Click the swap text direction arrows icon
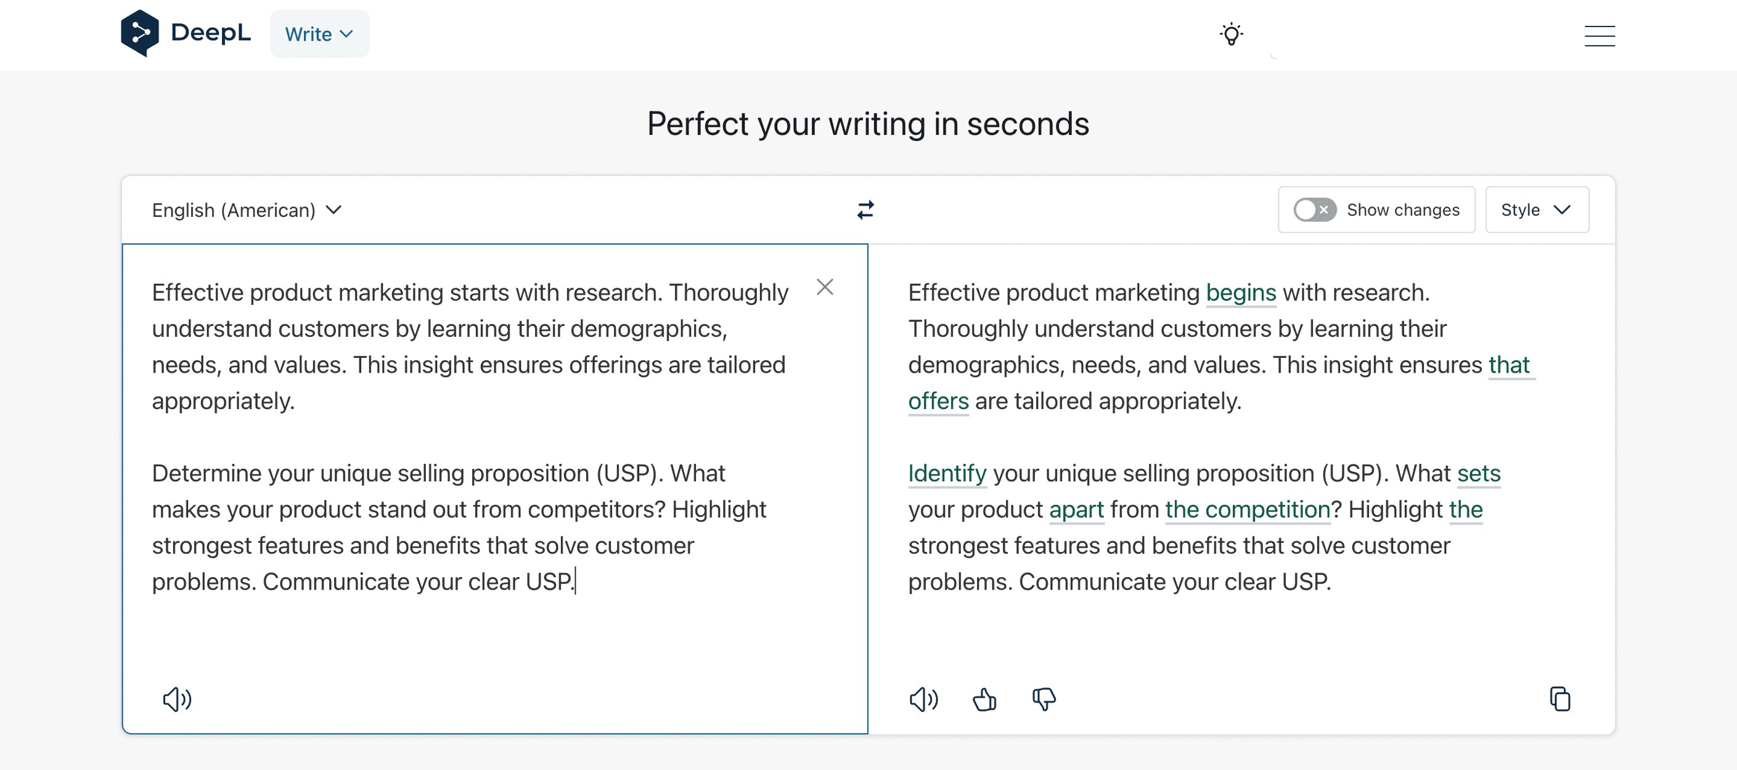The width and height of the screenshot is (1737, 770). 865,209
